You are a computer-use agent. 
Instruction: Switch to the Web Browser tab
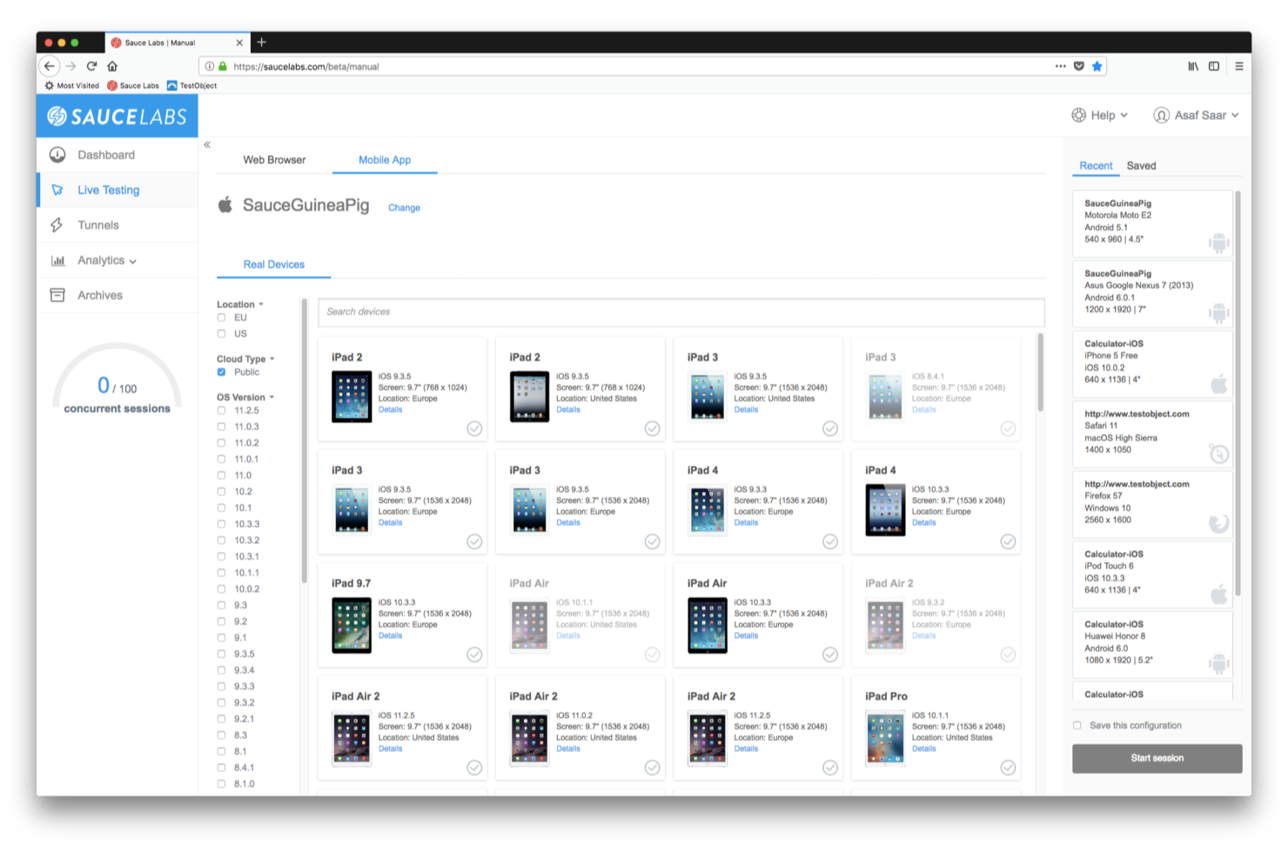(x=274, y=160)
